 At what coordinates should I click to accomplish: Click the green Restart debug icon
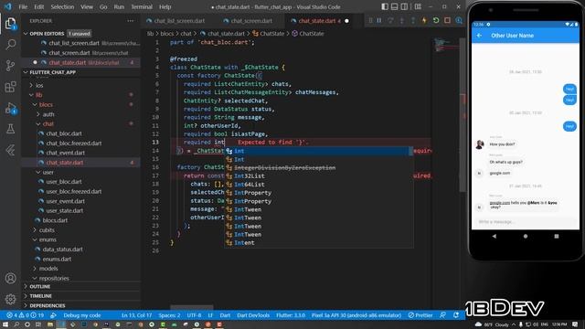point(436,20)
